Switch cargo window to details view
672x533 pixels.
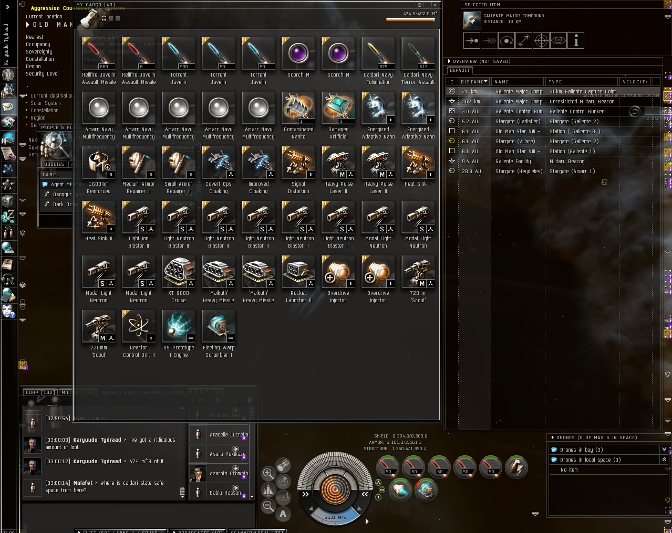coord(111,18)
